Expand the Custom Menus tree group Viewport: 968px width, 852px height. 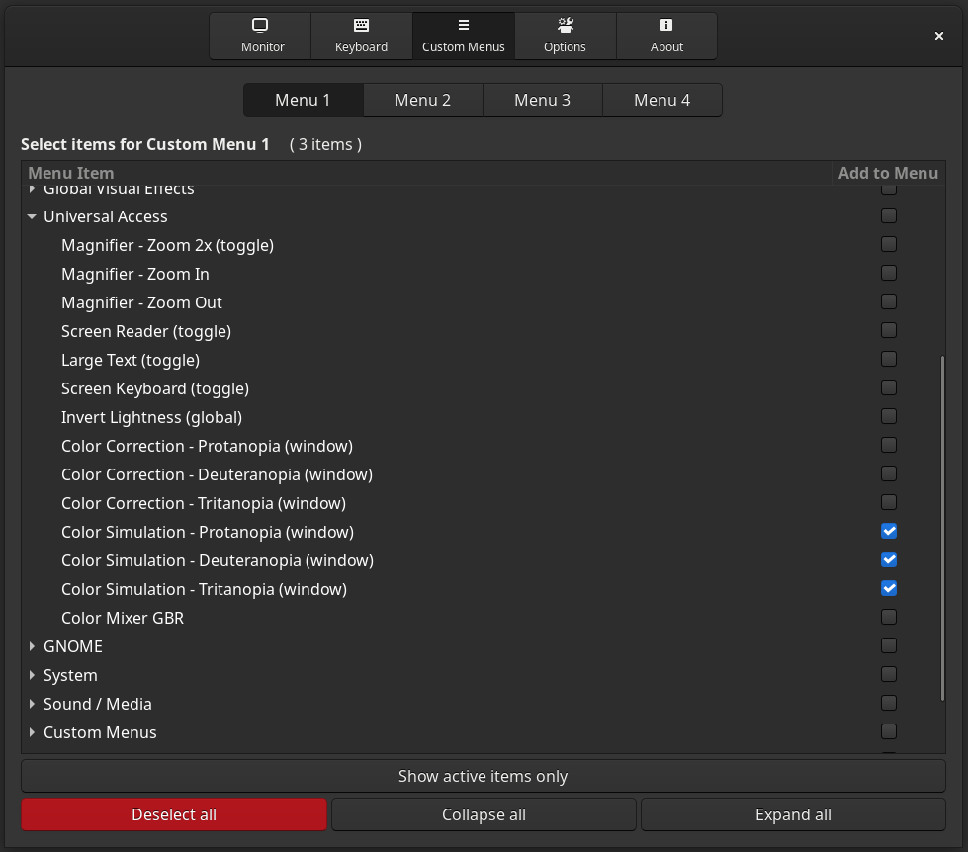(x=32, y=732)
